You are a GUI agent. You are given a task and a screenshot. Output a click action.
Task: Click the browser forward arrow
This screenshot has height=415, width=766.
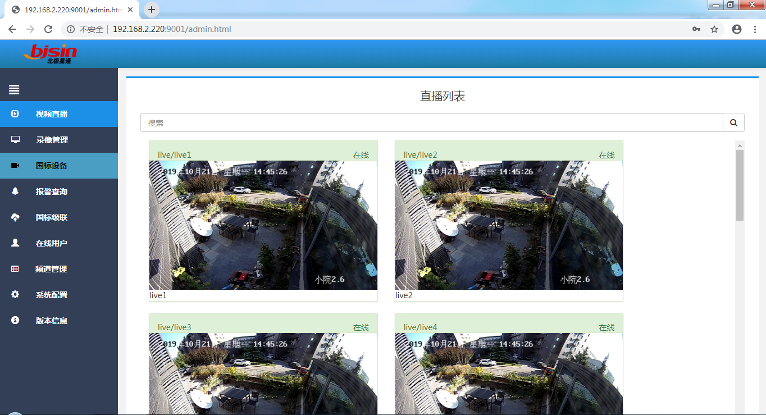30,29
